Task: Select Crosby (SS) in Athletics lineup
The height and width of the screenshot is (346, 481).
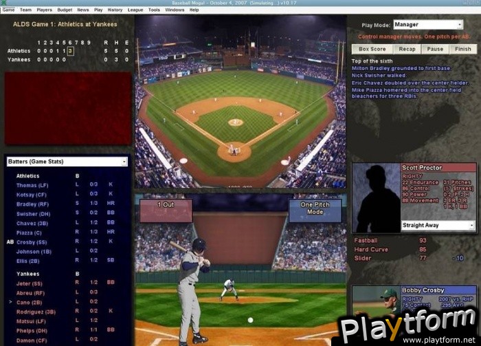Action: (32, 242)
